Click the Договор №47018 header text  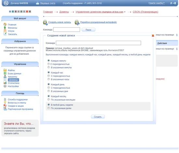coord(19,3)
